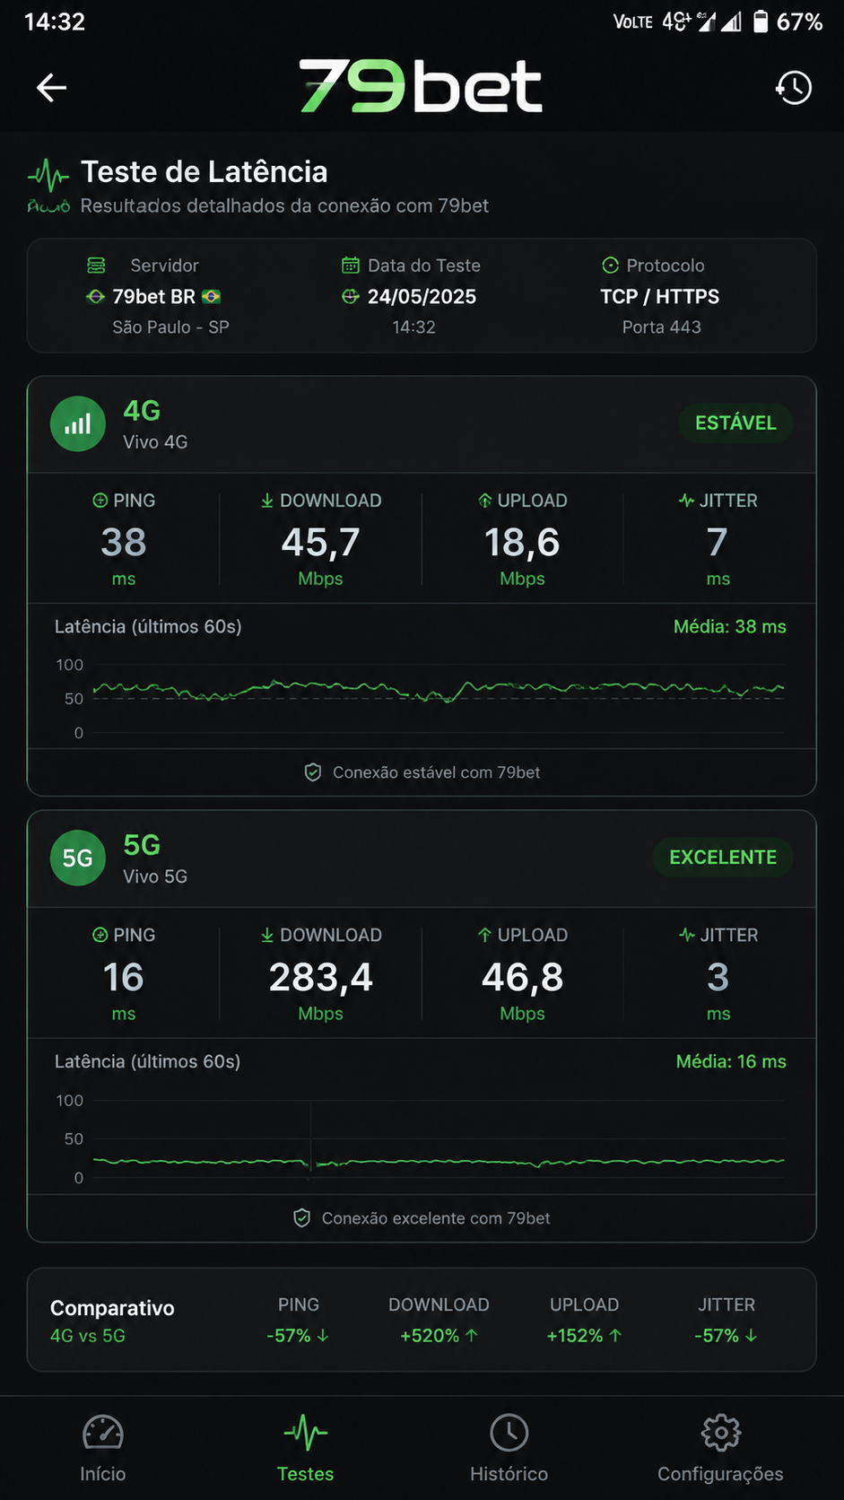Tap the Comparativo 4G vs 5G card
This screenshot has height=1500, width=844.
tap(422, 1320)
